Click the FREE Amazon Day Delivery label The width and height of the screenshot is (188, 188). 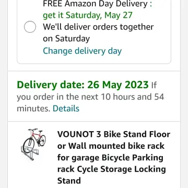98,4
